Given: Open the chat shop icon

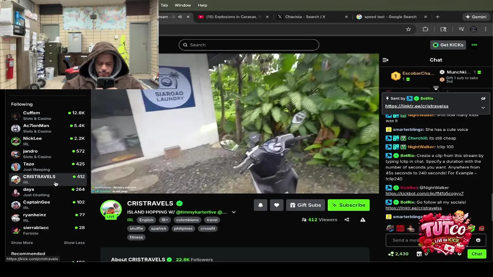Looking at the screenshot, I should coord(419,254).
